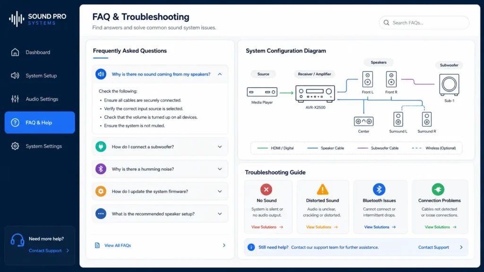Expand the humming noise question chevron
Viewport: 484px width, 272px height.
(220, 169)
